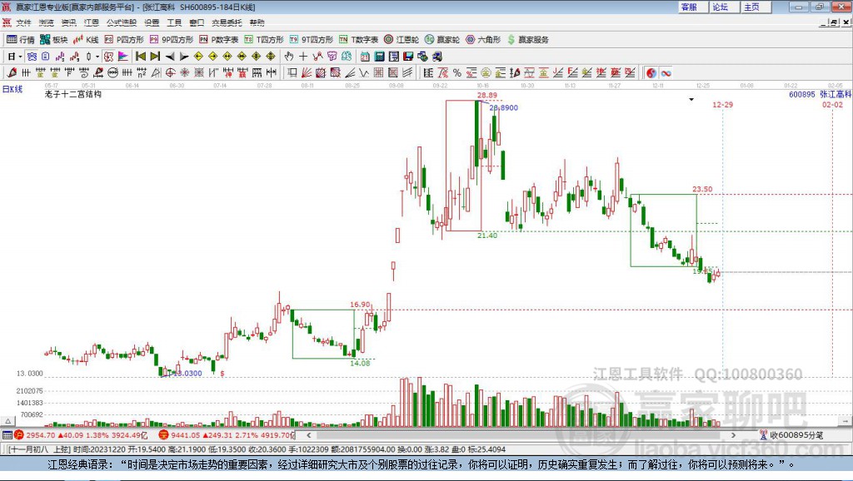
Task: Open the P数字表 tool
Action: point(219,40)
